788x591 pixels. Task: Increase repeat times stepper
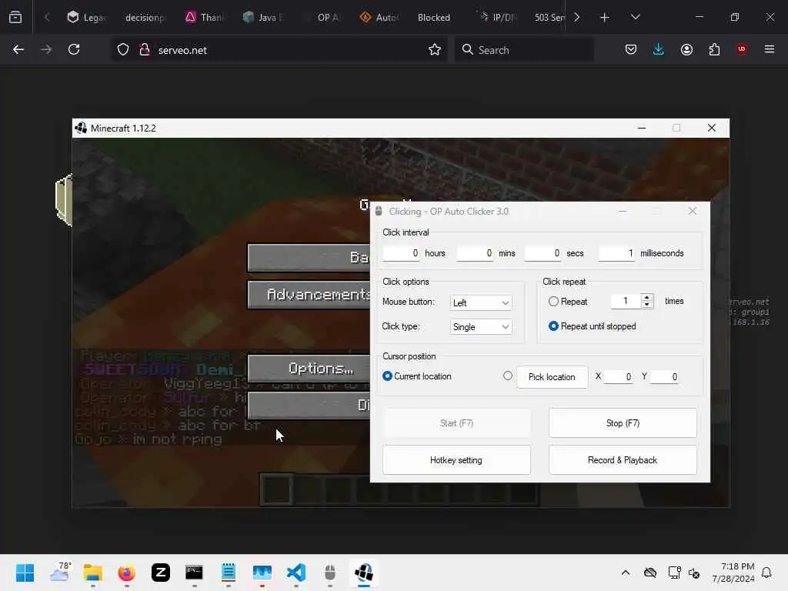click(647, 298)
